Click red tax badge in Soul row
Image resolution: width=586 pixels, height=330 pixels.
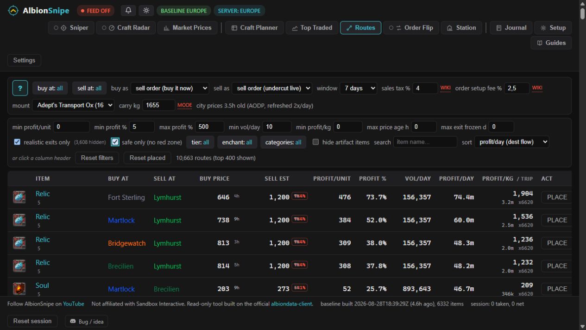click(299, 288)
